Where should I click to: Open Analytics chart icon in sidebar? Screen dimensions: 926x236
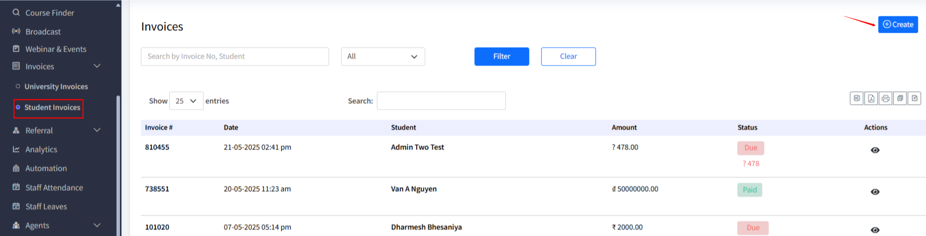[16, 149]
